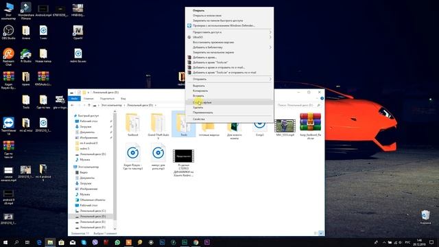Open Локальный диск (C:) in navigation pane
439x247 pixels.
tap(93, 211)
